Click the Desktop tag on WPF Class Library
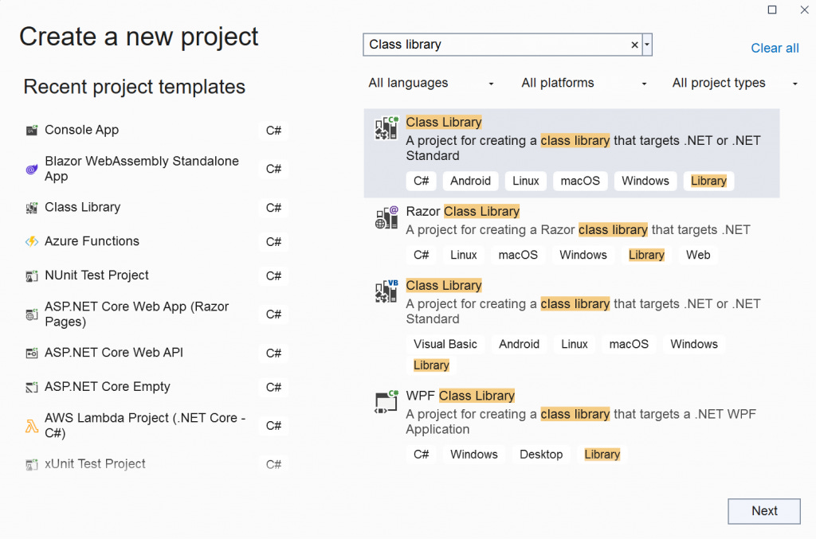Screen dimensions: 816x539 click(541, 455)
